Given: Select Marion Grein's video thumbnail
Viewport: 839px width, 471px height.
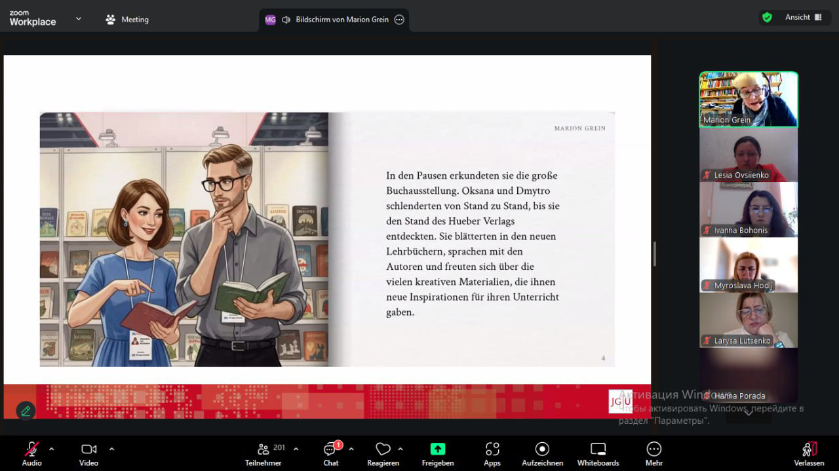Looking at the screenshot, I should tap(748, 99).
